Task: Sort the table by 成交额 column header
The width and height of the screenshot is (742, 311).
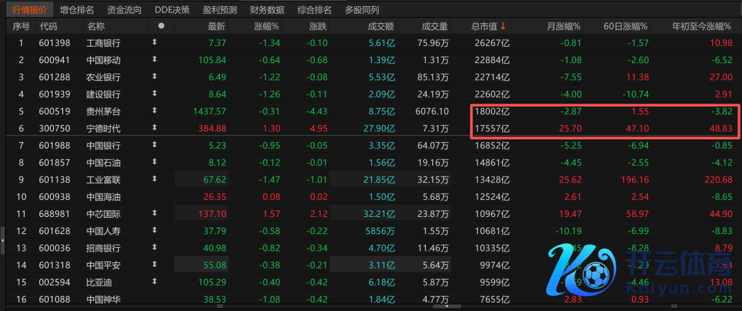Action: coord(380,26)
